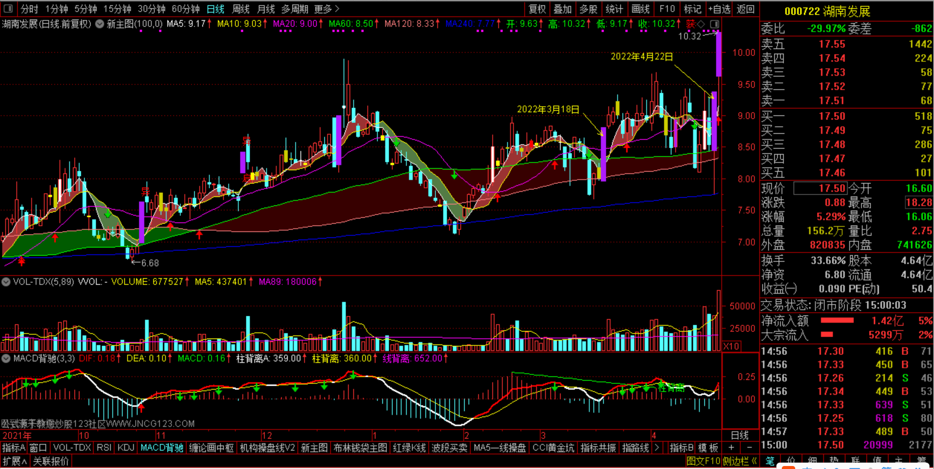Select the 缠论画中枢 indicator tab

tap(212, 448)
